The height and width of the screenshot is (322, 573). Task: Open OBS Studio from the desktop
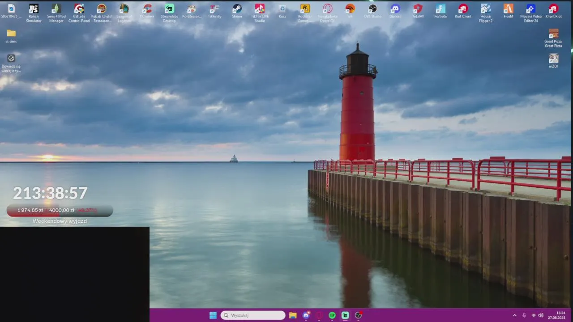pos(372,11)
